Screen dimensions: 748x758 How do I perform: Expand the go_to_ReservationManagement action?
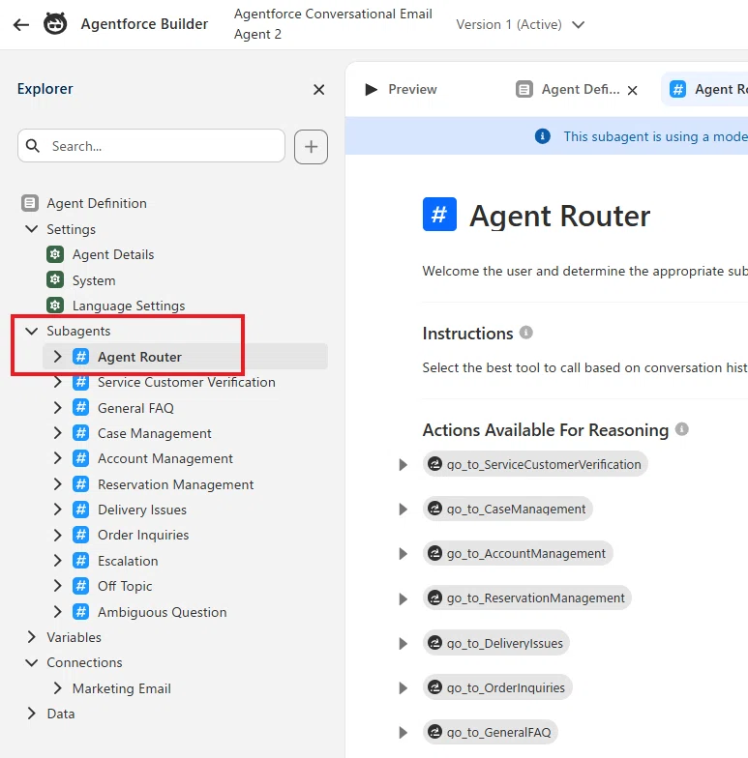pos(403,598)
